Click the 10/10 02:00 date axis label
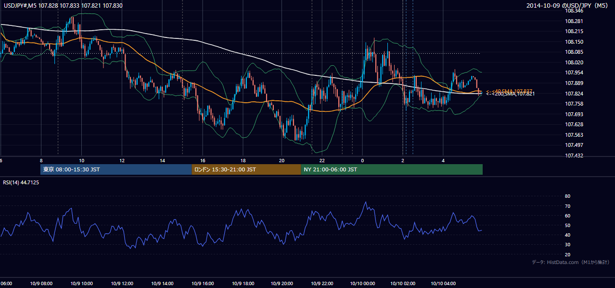Viewport: 615px width, 288px height. (403, 283)
